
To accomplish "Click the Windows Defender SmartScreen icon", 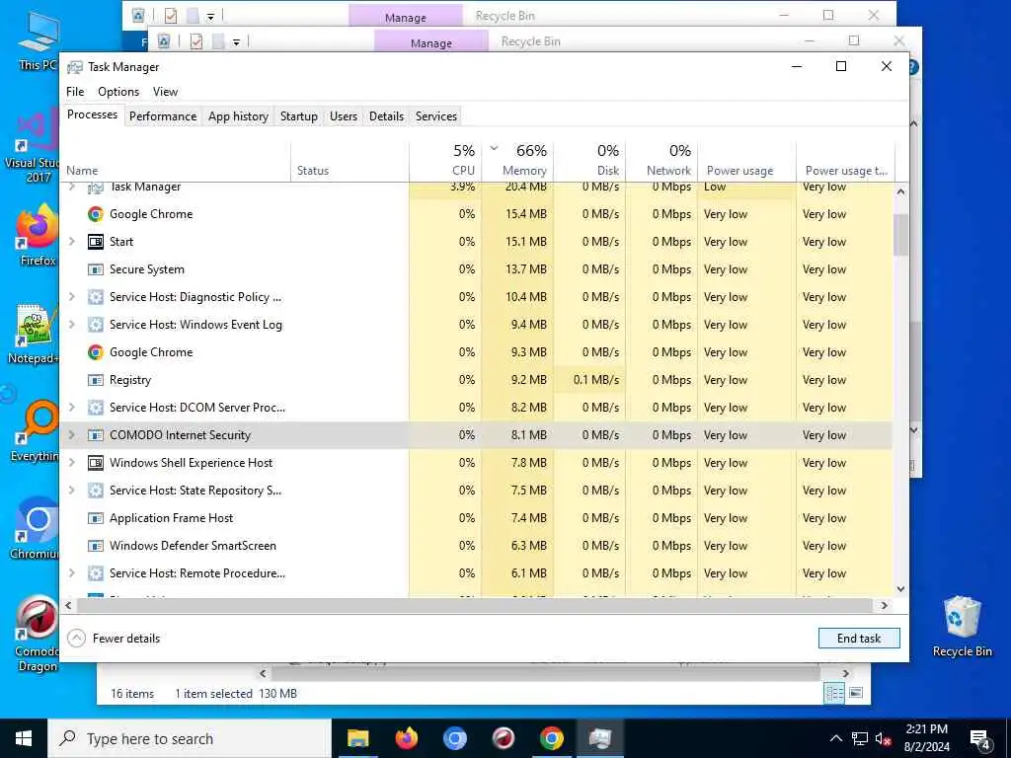I will coord(96,546).
